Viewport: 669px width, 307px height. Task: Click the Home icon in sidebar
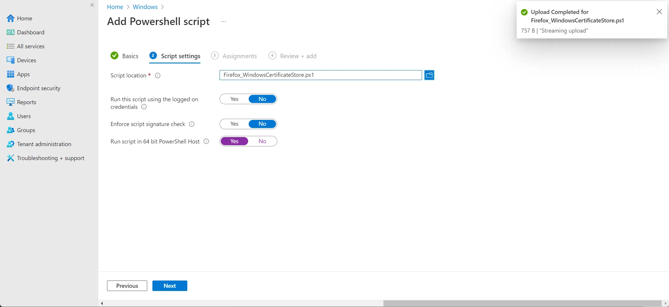pos(10,18)
